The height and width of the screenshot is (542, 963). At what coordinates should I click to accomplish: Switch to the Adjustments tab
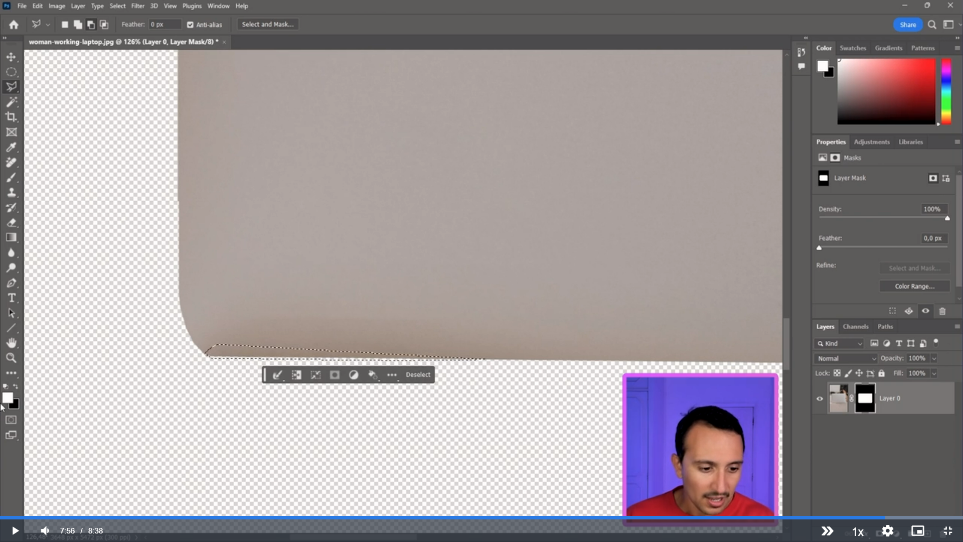tap(872, 142)
